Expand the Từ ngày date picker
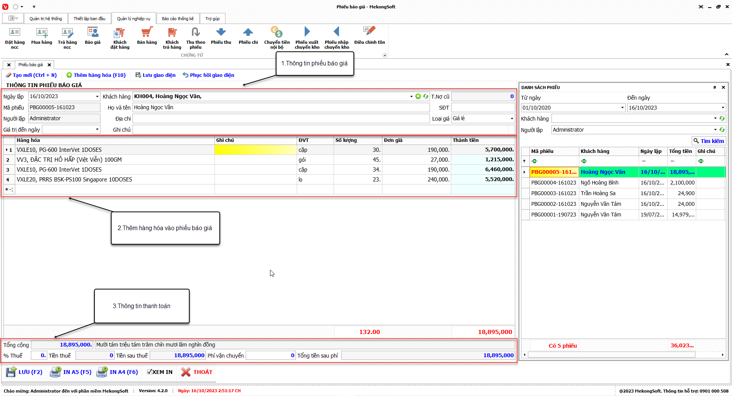The image size is (732, 396). point(622,108)
